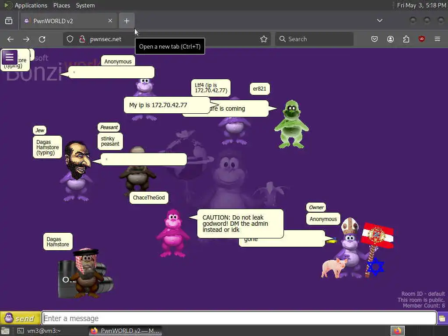The height and width of the screenshot is (336, 448).
Task: Click the show desktop taskbar icon
Action: [x=5, y=331]
